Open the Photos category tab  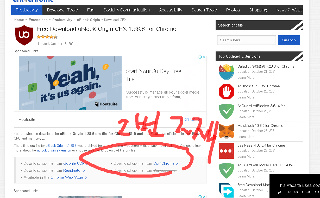[x=233, y=10]
